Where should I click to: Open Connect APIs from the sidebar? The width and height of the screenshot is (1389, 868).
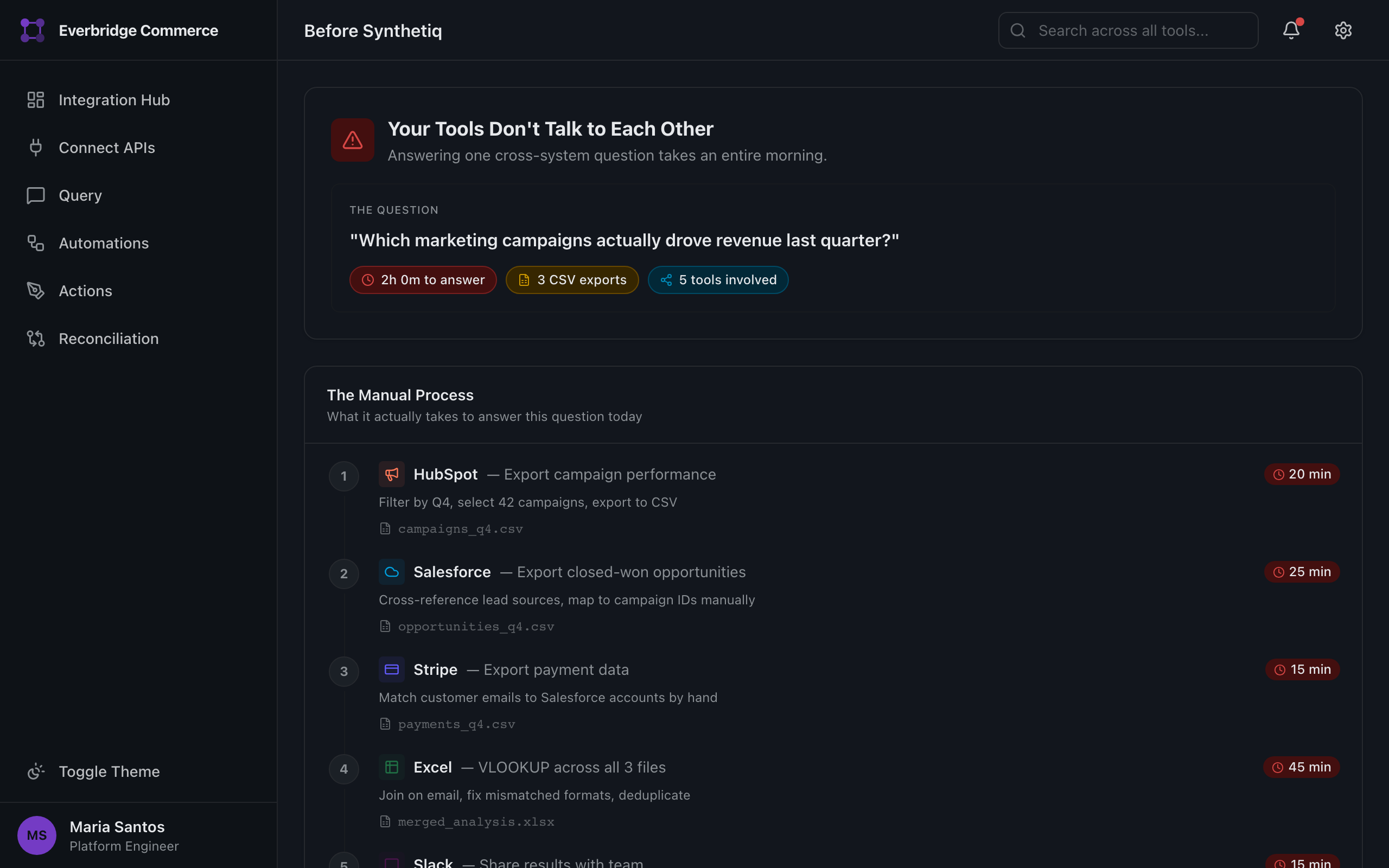coord(106,148)
